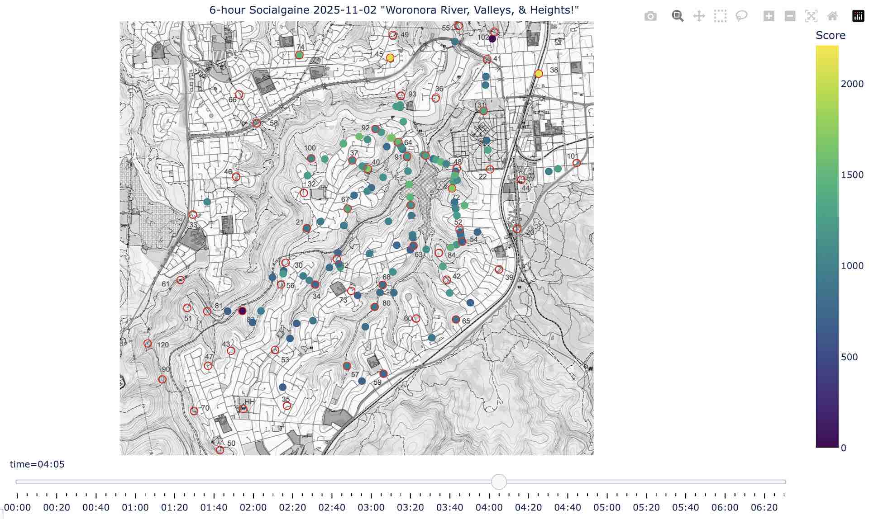869x519 pixels.
Task: Click the Score color bar
Action: 827,246
